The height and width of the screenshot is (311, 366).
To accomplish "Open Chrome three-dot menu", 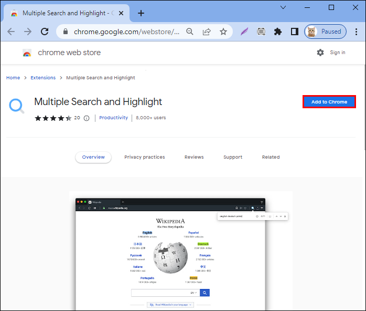I will point(356,32).
